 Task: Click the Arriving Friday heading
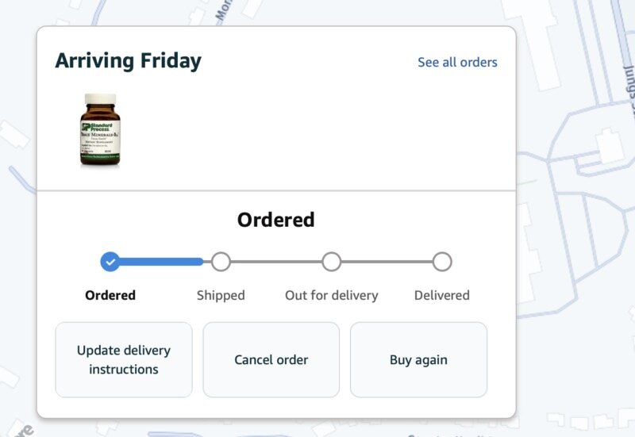pos(128,61)
